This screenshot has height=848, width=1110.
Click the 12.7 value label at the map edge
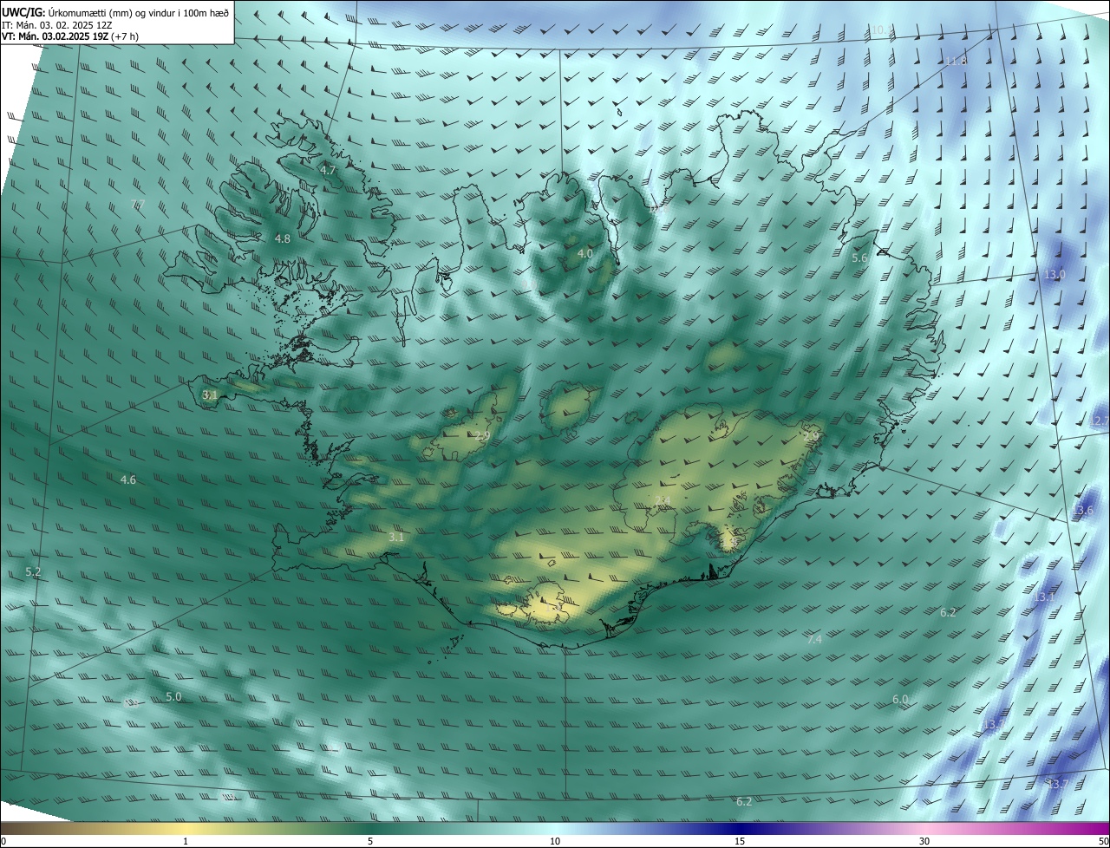click(x=1100, y=421)
